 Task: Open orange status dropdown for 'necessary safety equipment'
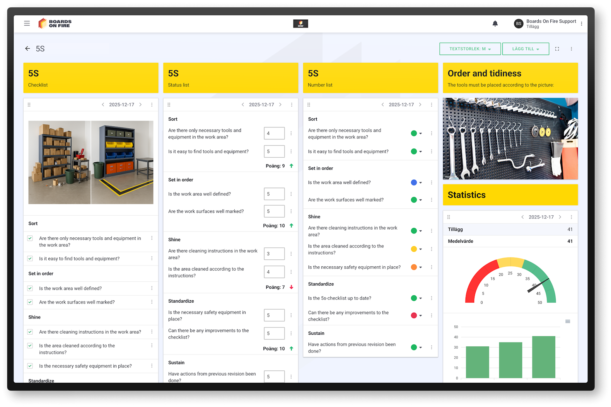pyautogui.click(x=421, y=267)
